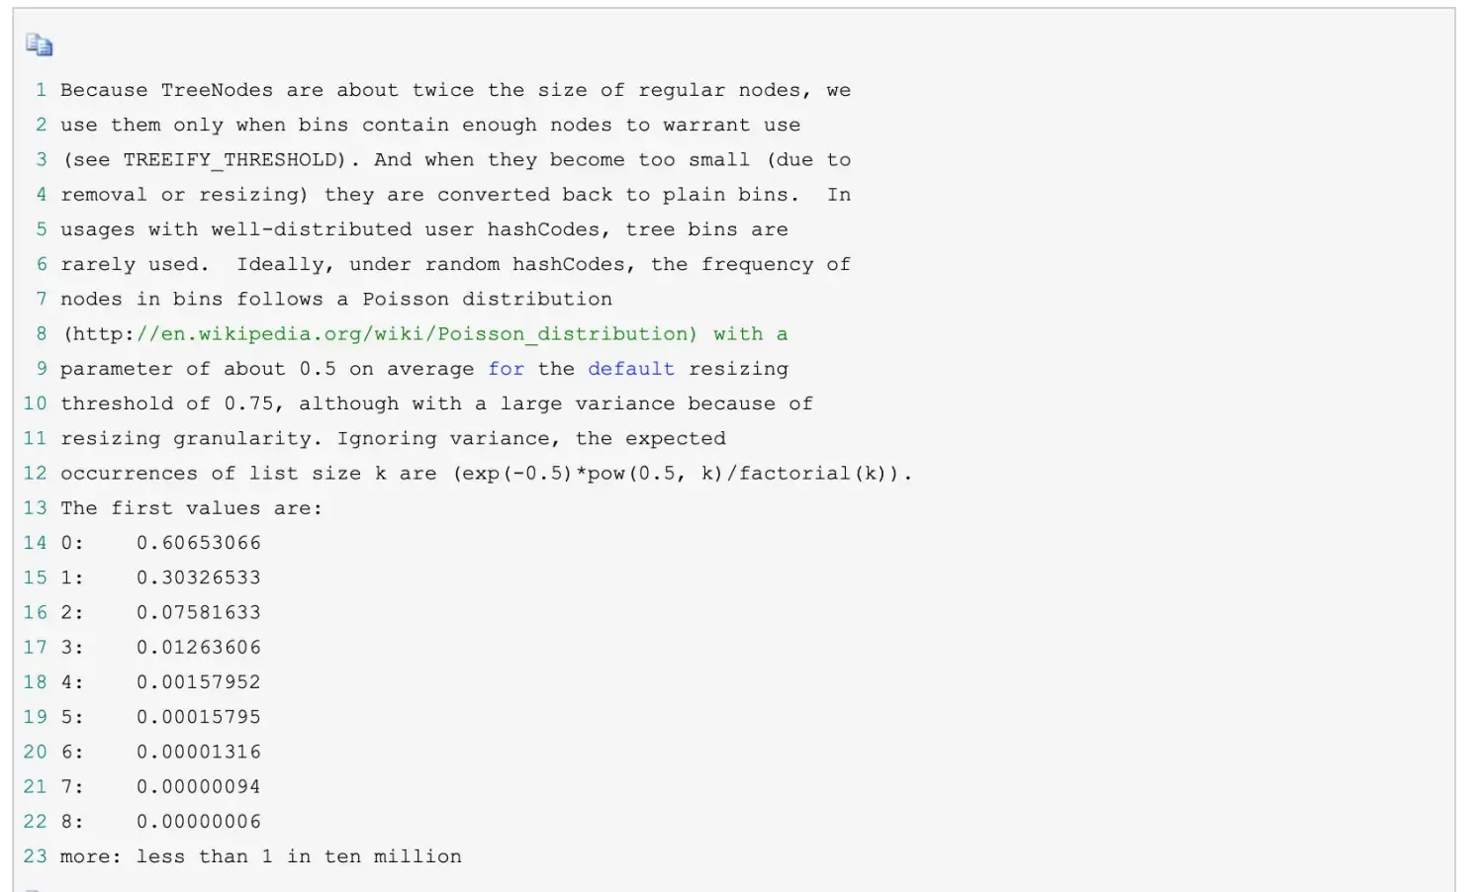Click the blue 'for' keyword
Image resolution: width=1484 pixels, height=892 pixels.
506,369
